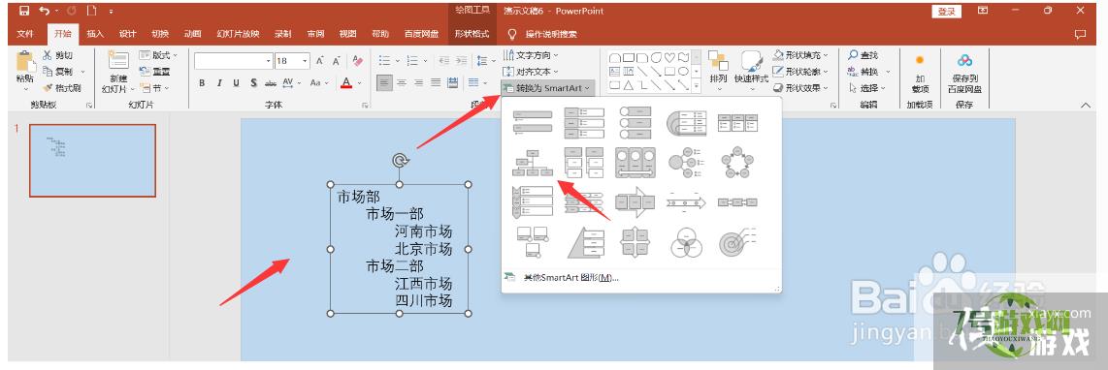Switch to the Animations (动画) tab
This screenshot has width=1108, height=370.
point(192,34)
